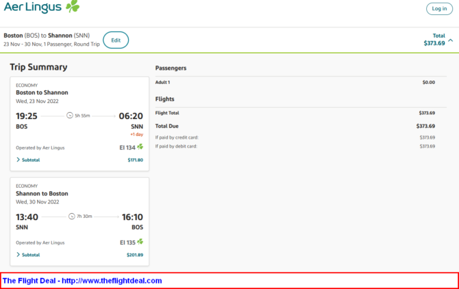Click the Adult 1 passenger row
Screen dimensions: 459x289
click(295, 82)
